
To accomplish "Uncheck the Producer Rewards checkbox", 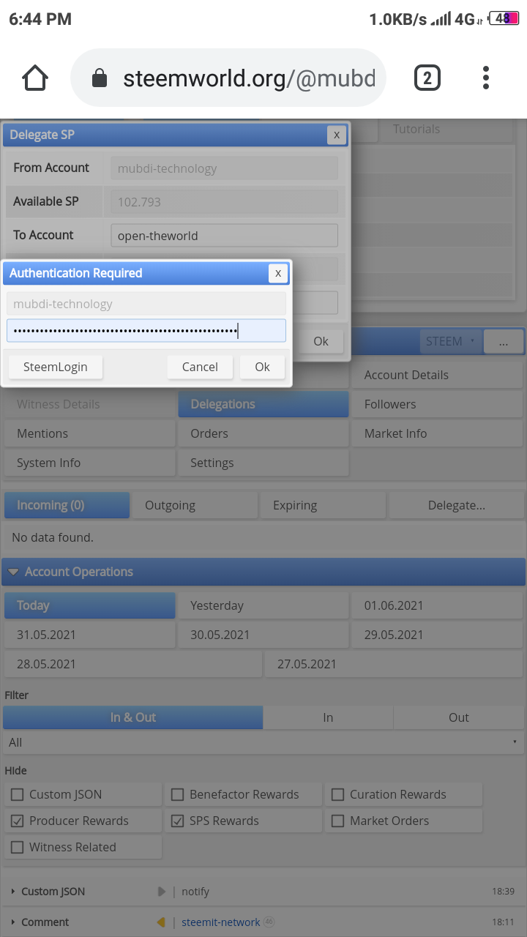I will click(18, 821).
